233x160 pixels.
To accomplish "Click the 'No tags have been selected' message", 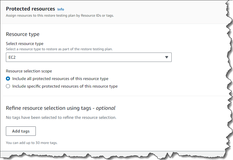I will [x=61, y=118].
